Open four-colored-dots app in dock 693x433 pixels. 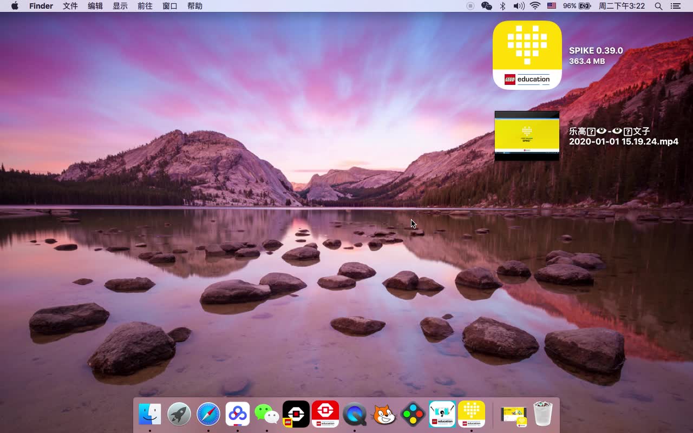[413, 415]
